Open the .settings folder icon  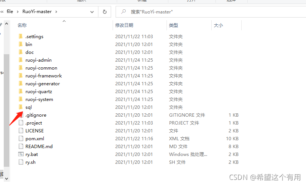click(x=21, y=36)
